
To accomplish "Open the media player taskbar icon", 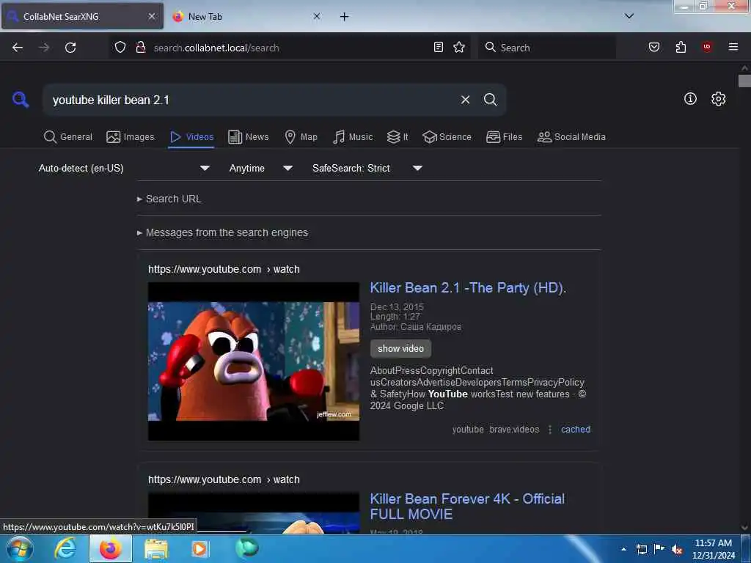I will click(199, 548).
